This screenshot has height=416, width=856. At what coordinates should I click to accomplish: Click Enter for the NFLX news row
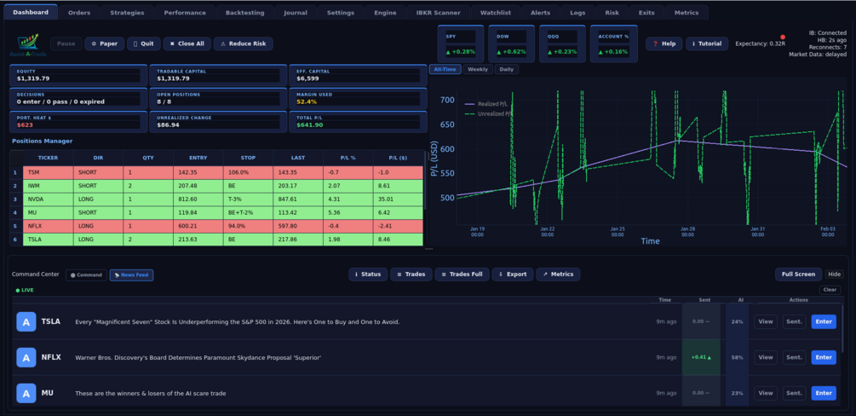pos(824,357)
